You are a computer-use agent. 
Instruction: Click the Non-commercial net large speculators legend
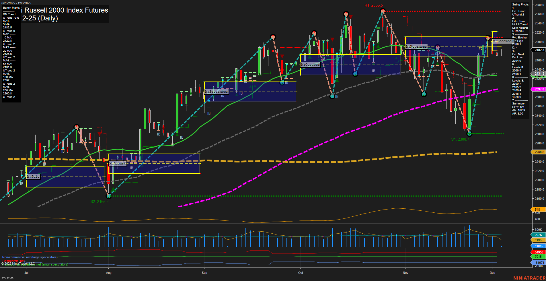click(x=30, y=257)
